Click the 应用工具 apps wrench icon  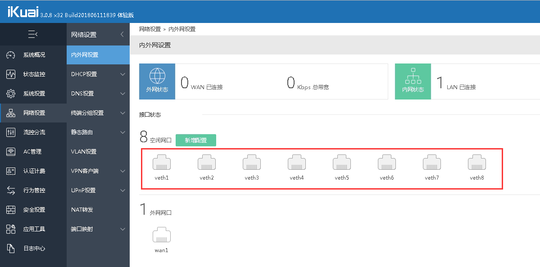tap(11, 229)
